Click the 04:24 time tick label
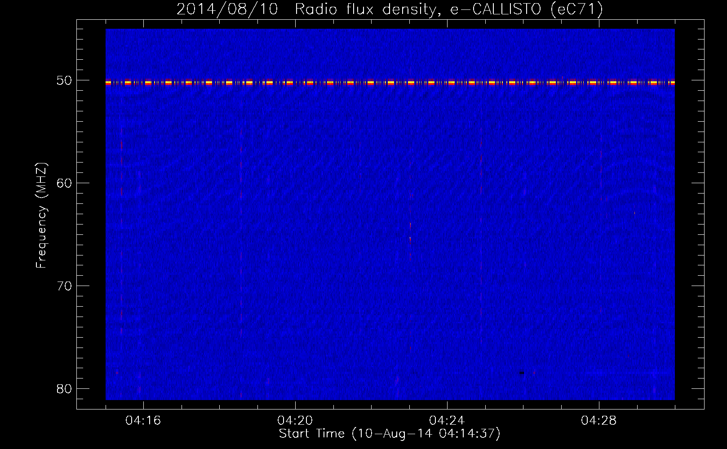 tap(447, 420)
